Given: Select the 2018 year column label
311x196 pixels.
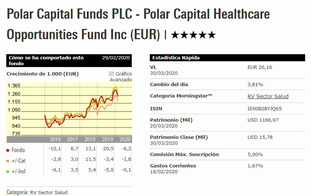Looking at the screenshot, I should coord(90,139).
